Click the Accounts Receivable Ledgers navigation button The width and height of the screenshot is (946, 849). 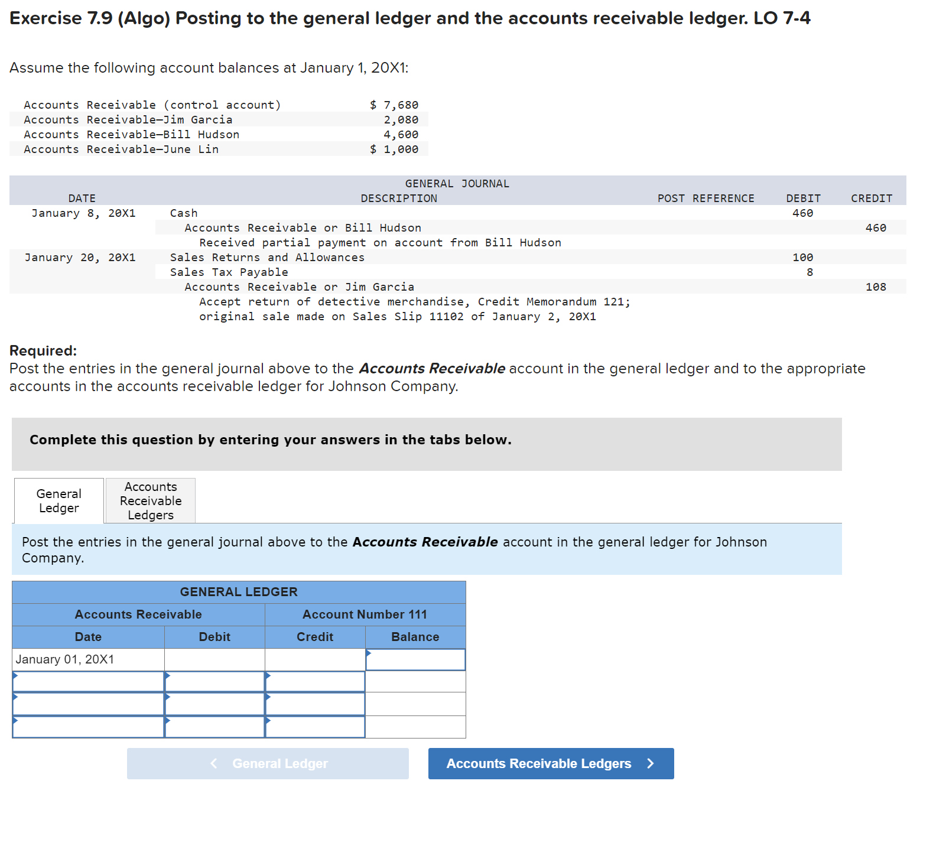click(551, 763)
